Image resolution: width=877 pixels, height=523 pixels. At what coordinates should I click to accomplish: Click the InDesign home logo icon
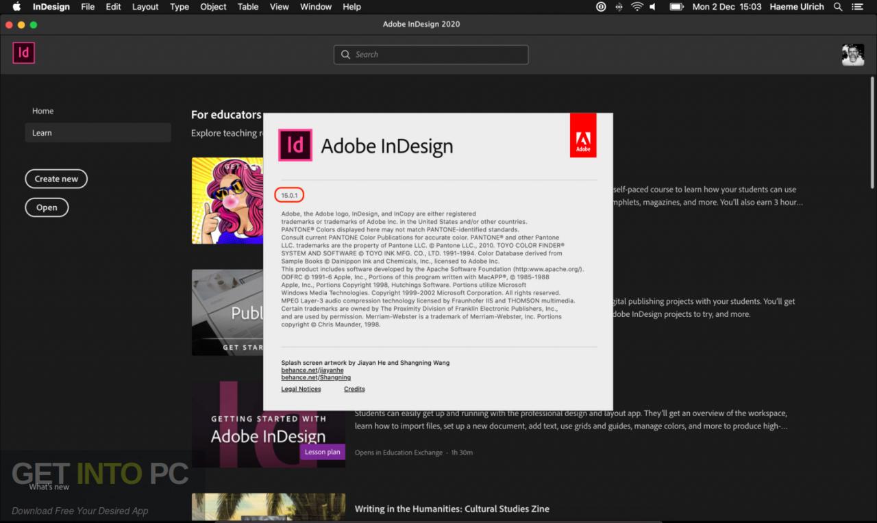23,53
